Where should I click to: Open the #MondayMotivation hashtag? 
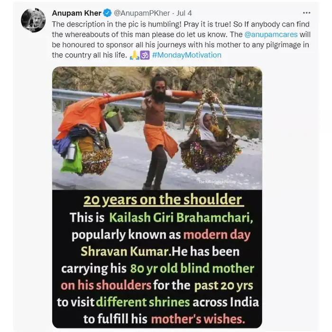tap(186, 55)
